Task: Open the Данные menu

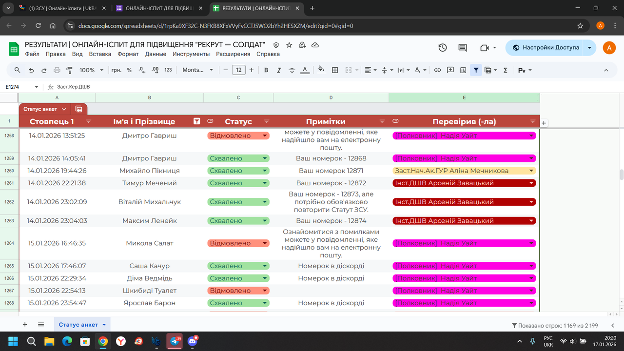Action: pyautogui.click(x=156, y=54)
